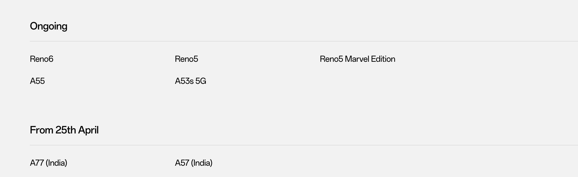
Task: Click the From 25th April heading
Action: tap(64, 130)
